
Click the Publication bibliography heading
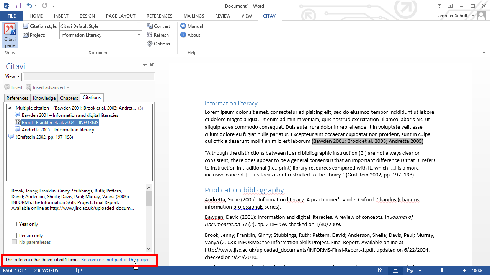(x=244, y=190)
